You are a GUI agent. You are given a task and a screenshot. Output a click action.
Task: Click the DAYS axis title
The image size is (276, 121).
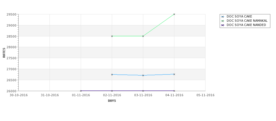pos(112,101)
